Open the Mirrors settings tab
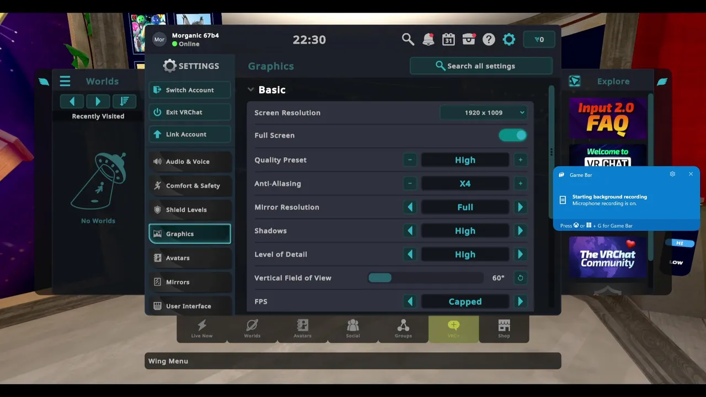The image size is (706, 397). point(190,282)
